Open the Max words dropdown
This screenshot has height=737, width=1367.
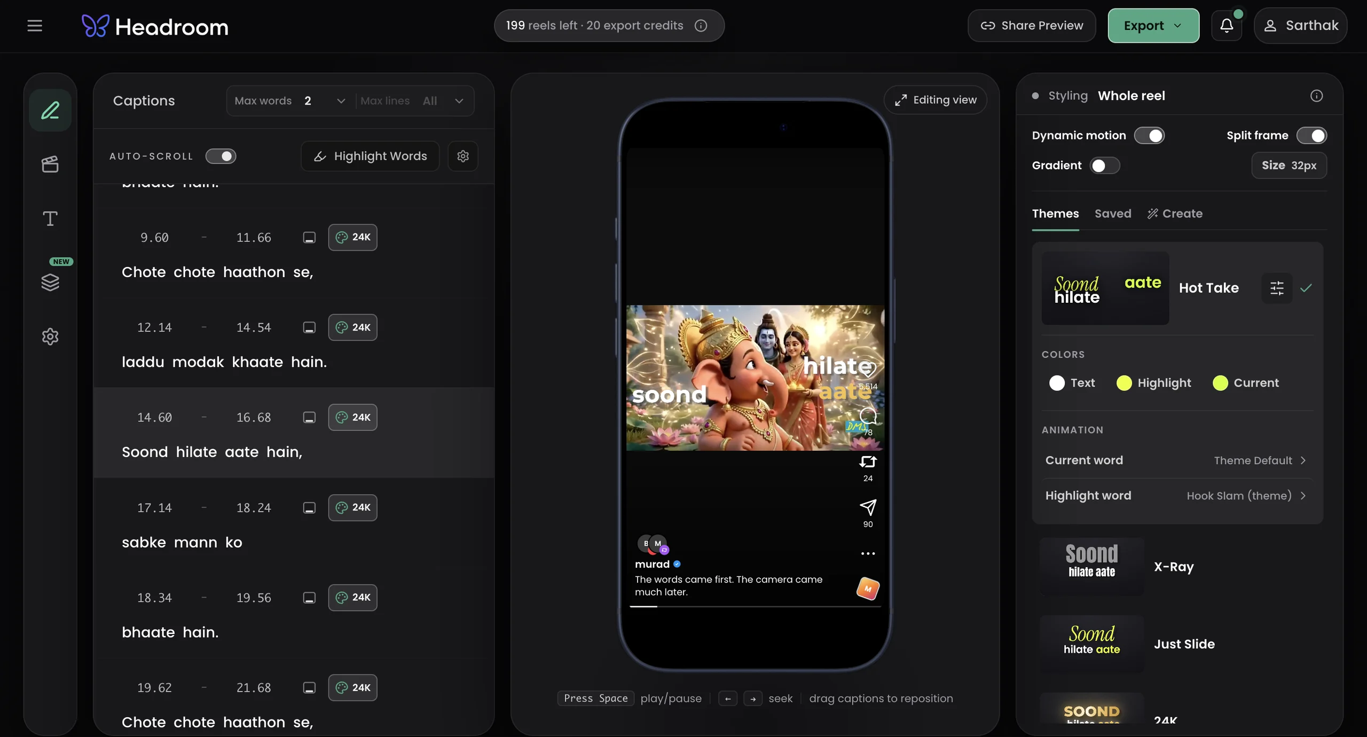click(x=290, y=101)
